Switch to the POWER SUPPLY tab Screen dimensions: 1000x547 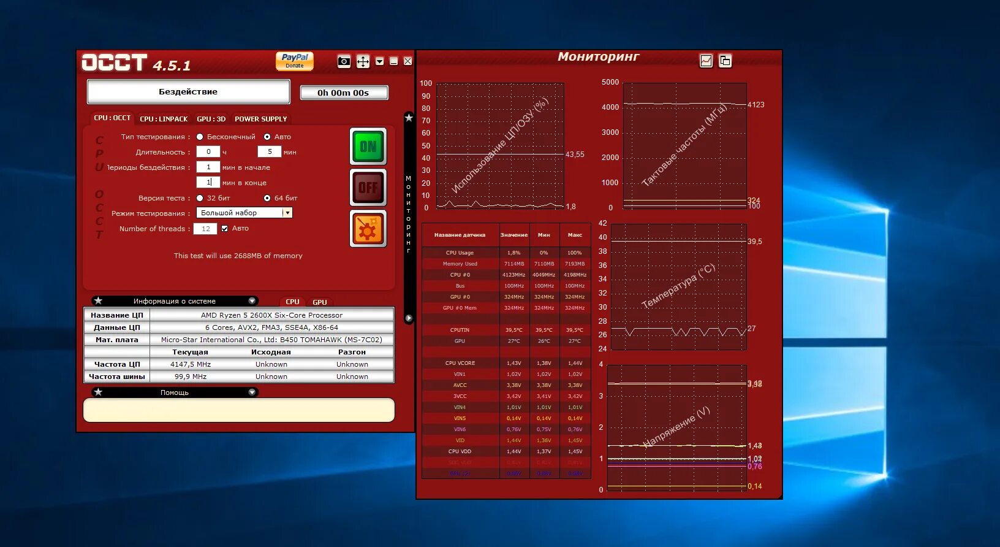261,119
